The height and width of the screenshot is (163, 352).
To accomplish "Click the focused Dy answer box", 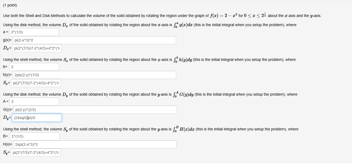I will [37, 117].
